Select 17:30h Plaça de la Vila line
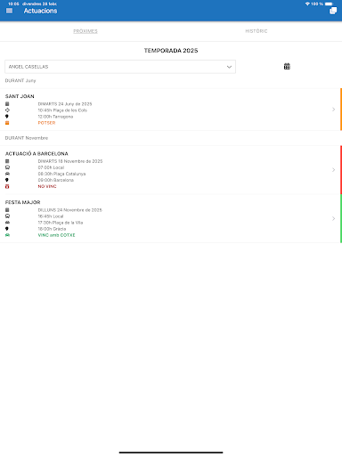 61,223
